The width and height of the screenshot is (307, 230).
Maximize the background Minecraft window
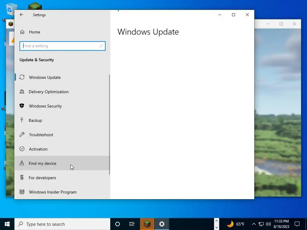tap(281, 24)
